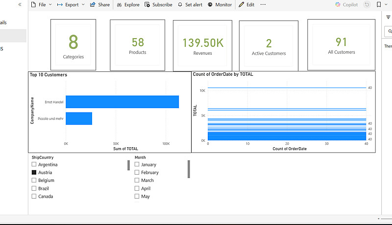
Task: Check the Brazil checkbox
Action: [34, 188]
